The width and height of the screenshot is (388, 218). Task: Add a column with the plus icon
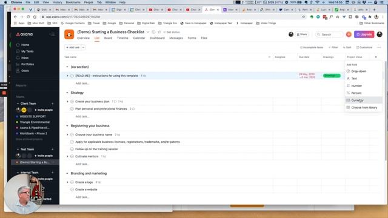pos(376,57)
